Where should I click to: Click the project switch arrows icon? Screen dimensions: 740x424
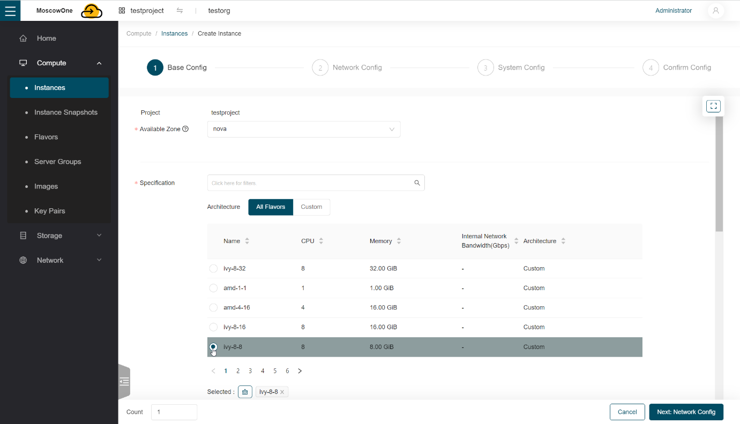pyautogui.click(x=180, y=11)
